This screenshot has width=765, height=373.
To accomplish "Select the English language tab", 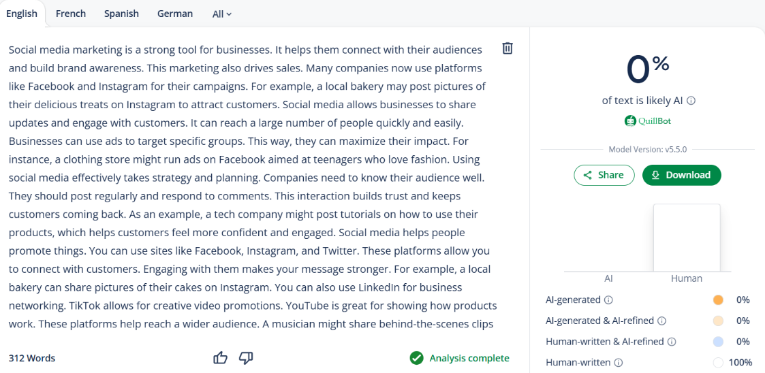I will click(22, 14).
